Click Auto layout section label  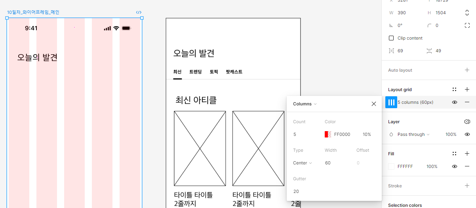coord(400,70)
